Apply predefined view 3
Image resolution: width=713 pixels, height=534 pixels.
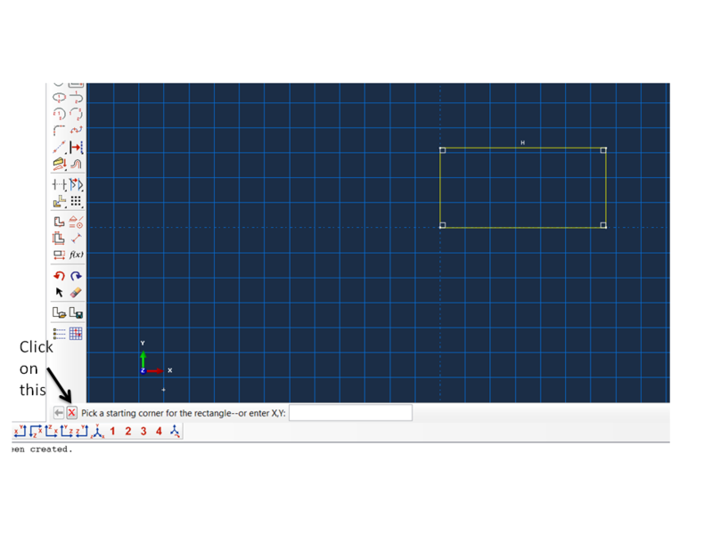pos(143,432)
